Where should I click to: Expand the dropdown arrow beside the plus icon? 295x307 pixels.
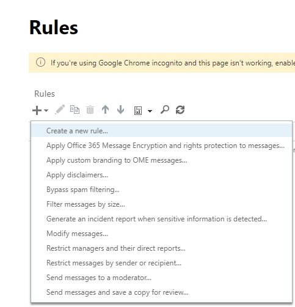click(x=46, y=111)
